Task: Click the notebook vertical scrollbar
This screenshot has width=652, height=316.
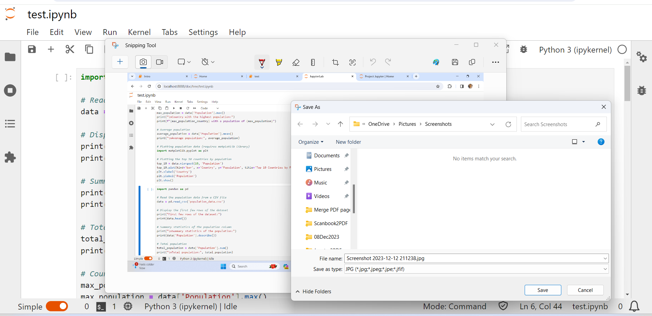Action: 627,83
